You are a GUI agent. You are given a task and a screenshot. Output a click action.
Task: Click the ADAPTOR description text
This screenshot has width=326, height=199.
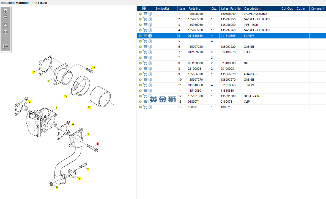(251, 74)
